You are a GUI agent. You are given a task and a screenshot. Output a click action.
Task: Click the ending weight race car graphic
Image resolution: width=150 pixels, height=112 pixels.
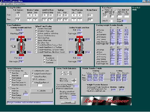click(x=80, y=46)
